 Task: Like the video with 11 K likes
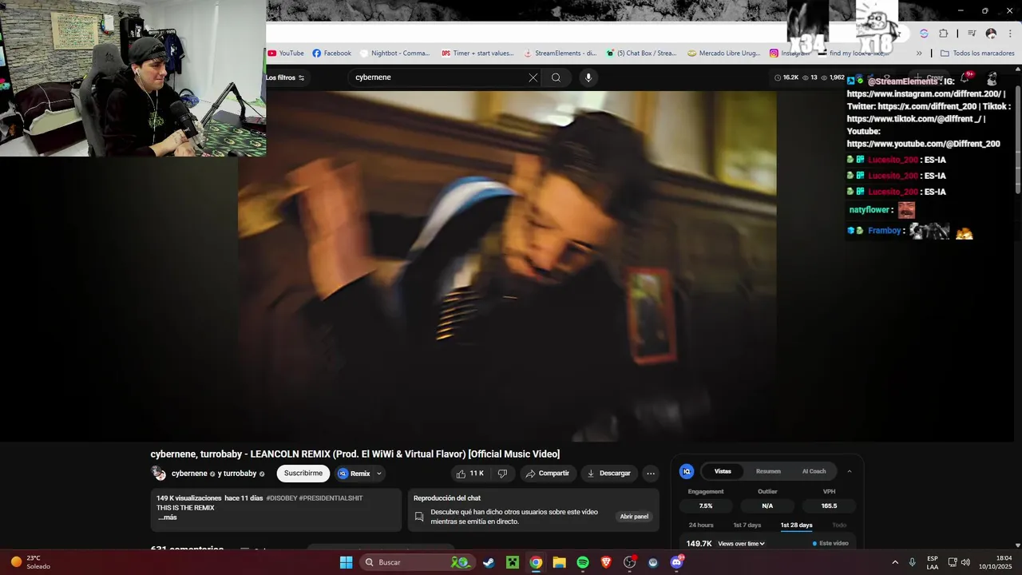click(470, 474)
